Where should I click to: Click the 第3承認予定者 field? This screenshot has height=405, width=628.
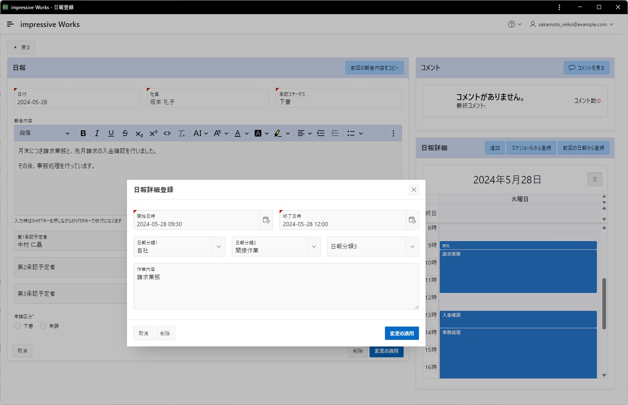pos(71,294)
